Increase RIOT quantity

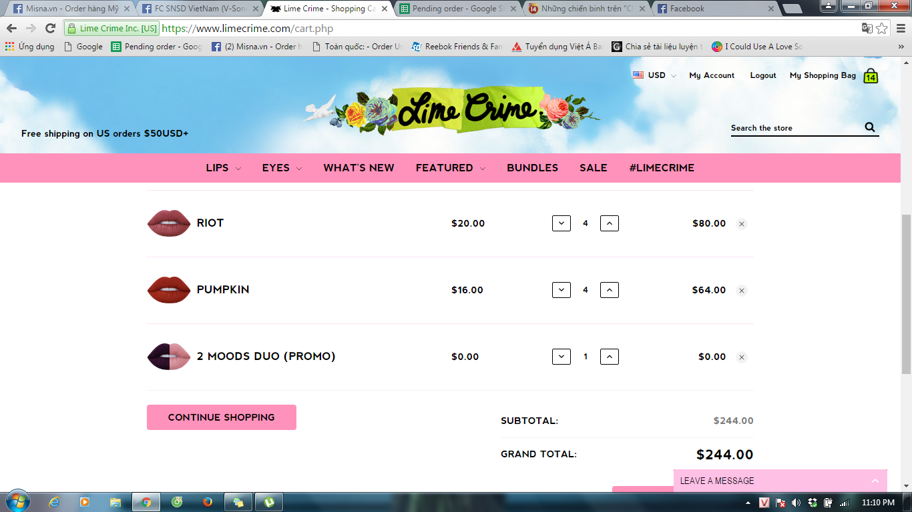click(x=610, y=223)
